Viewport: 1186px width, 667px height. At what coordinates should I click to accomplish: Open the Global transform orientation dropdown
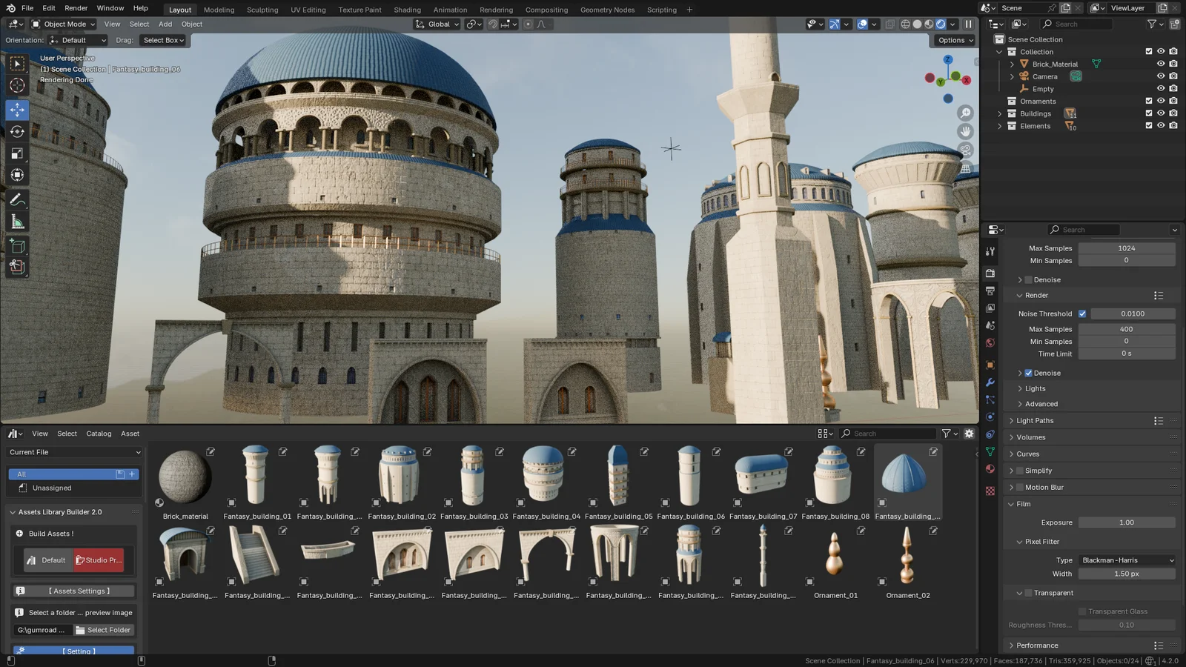pos(436,24)
